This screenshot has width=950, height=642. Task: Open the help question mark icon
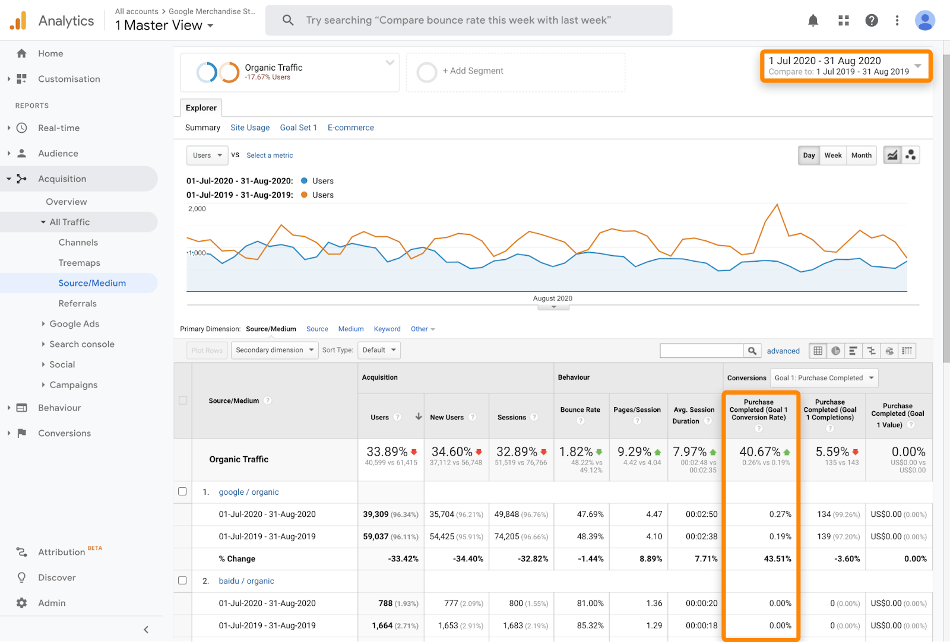pyautogui.click(x=871, y=21)
